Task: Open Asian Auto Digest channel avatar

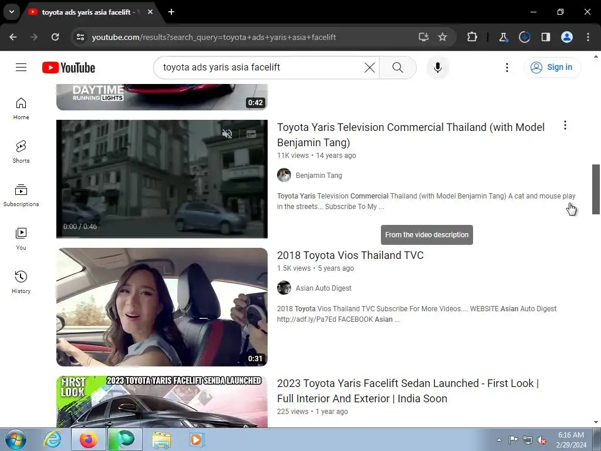Action: [284, 288]
